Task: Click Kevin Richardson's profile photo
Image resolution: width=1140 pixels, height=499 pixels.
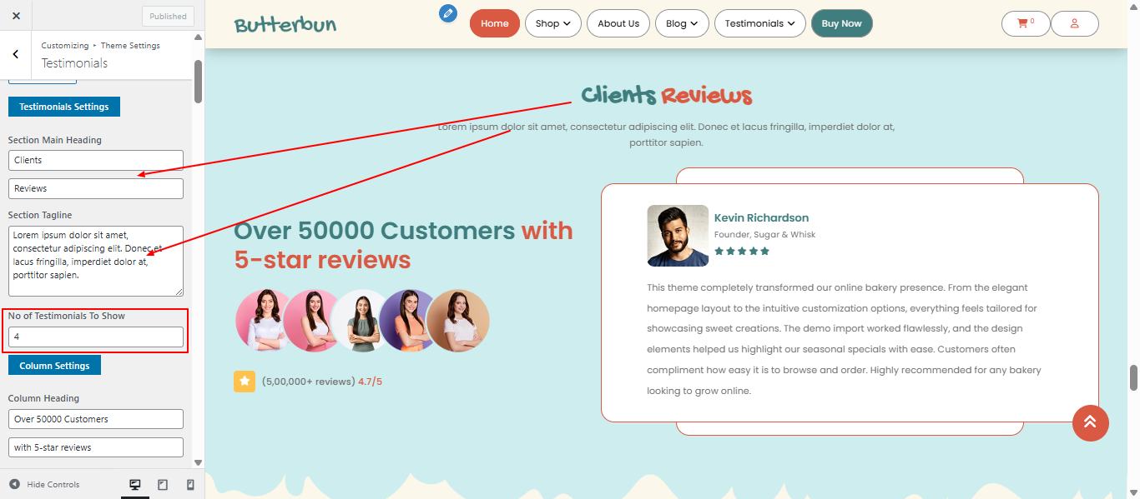Action: 677,236
